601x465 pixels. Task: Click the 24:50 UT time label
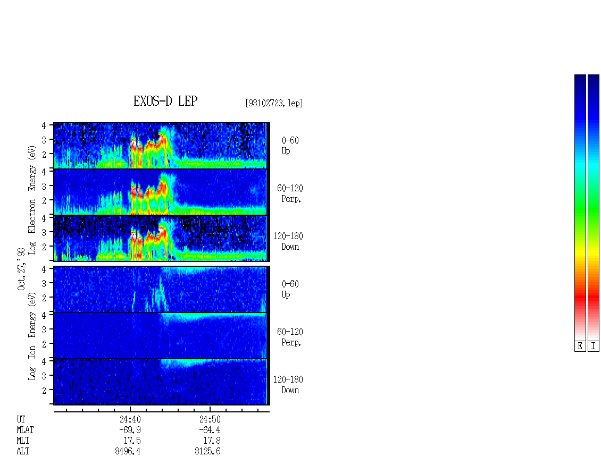(x=210, y=419)
